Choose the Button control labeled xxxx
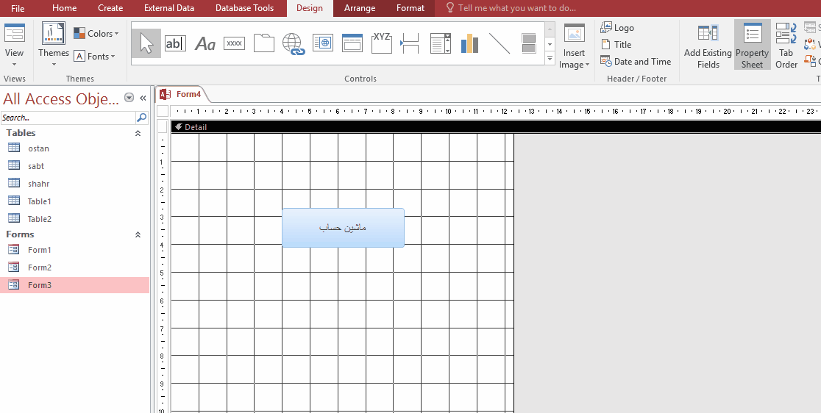Image resolution: width=821 pixels, height=413 pixels. click(234, 43)
